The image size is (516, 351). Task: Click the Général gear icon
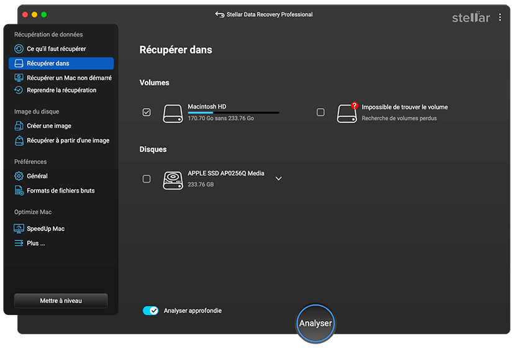click(x=19, y=176)
